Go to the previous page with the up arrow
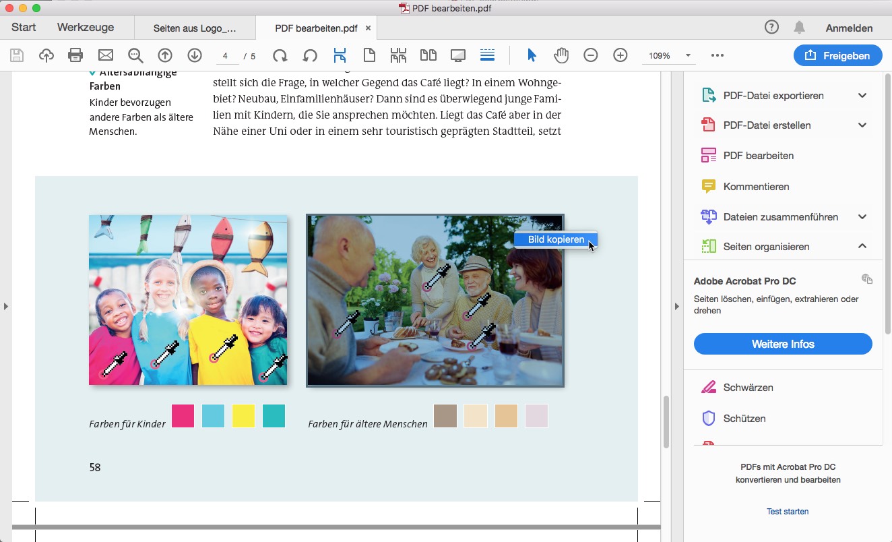Image resolution: width=892 pixels, height=542 pixels. coord(165,56)
